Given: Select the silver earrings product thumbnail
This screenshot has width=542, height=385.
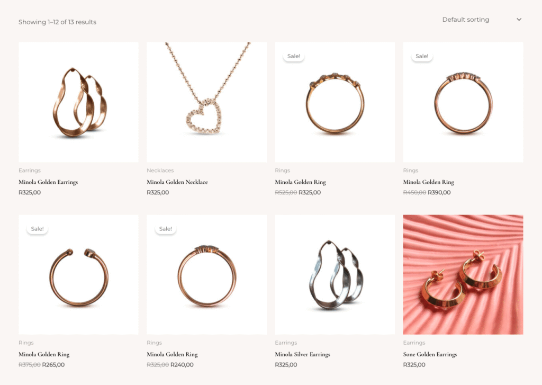Looking at the screenshot, I should tap(335, 275).
